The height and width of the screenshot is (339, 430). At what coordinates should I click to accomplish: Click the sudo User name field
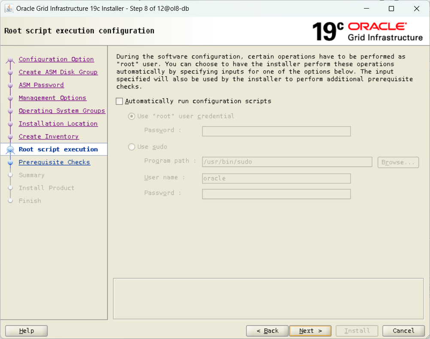(x=276, y=178)
